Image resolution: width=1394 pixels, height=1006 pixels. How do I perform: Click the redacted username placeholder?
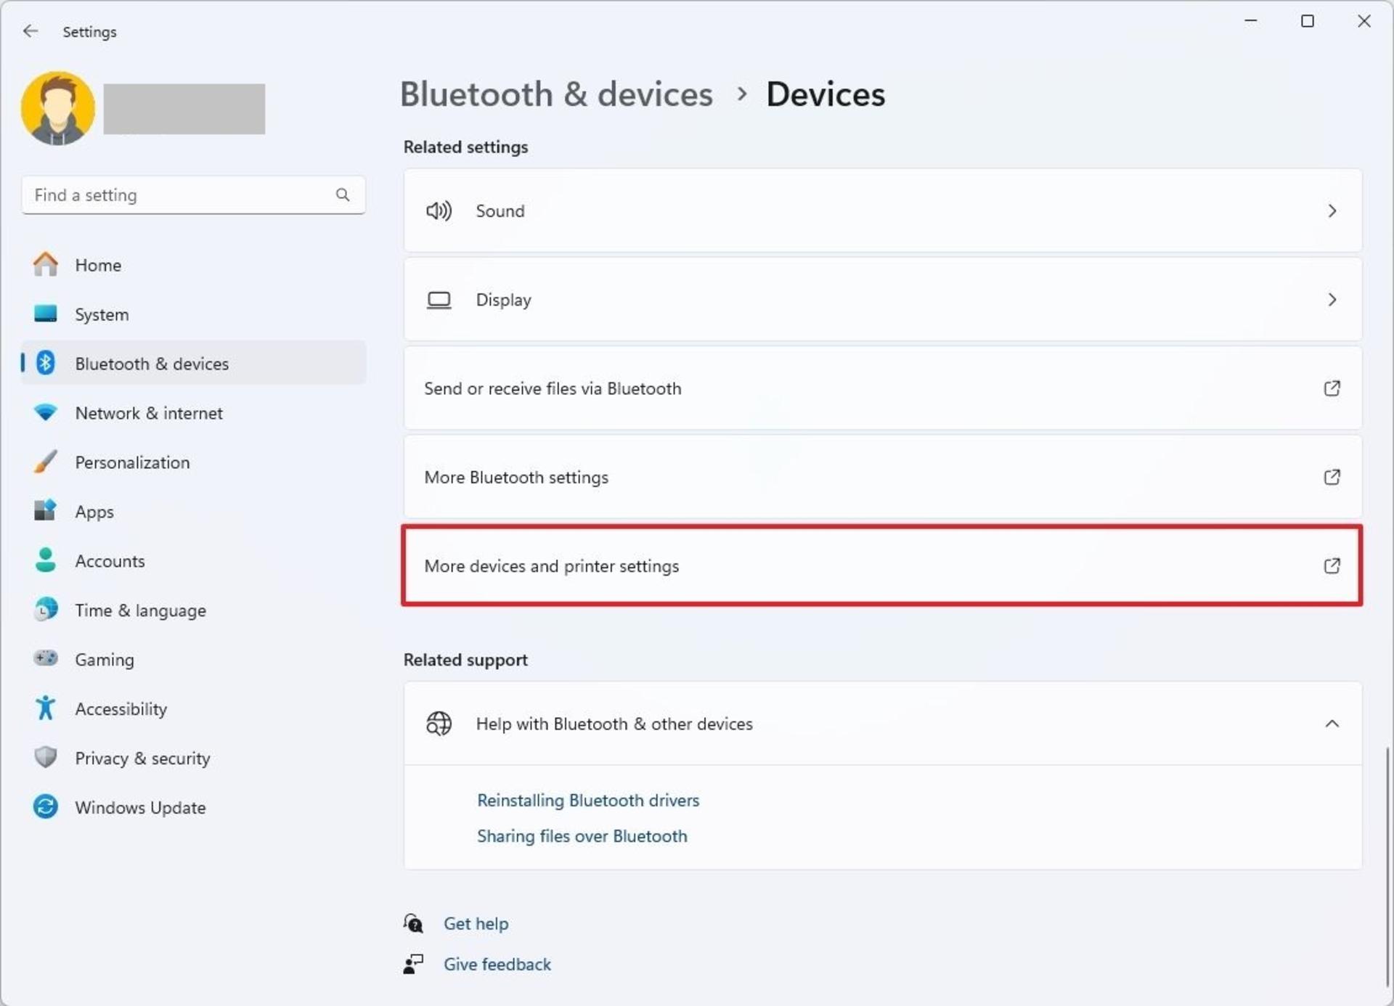(x=184, y=109)
